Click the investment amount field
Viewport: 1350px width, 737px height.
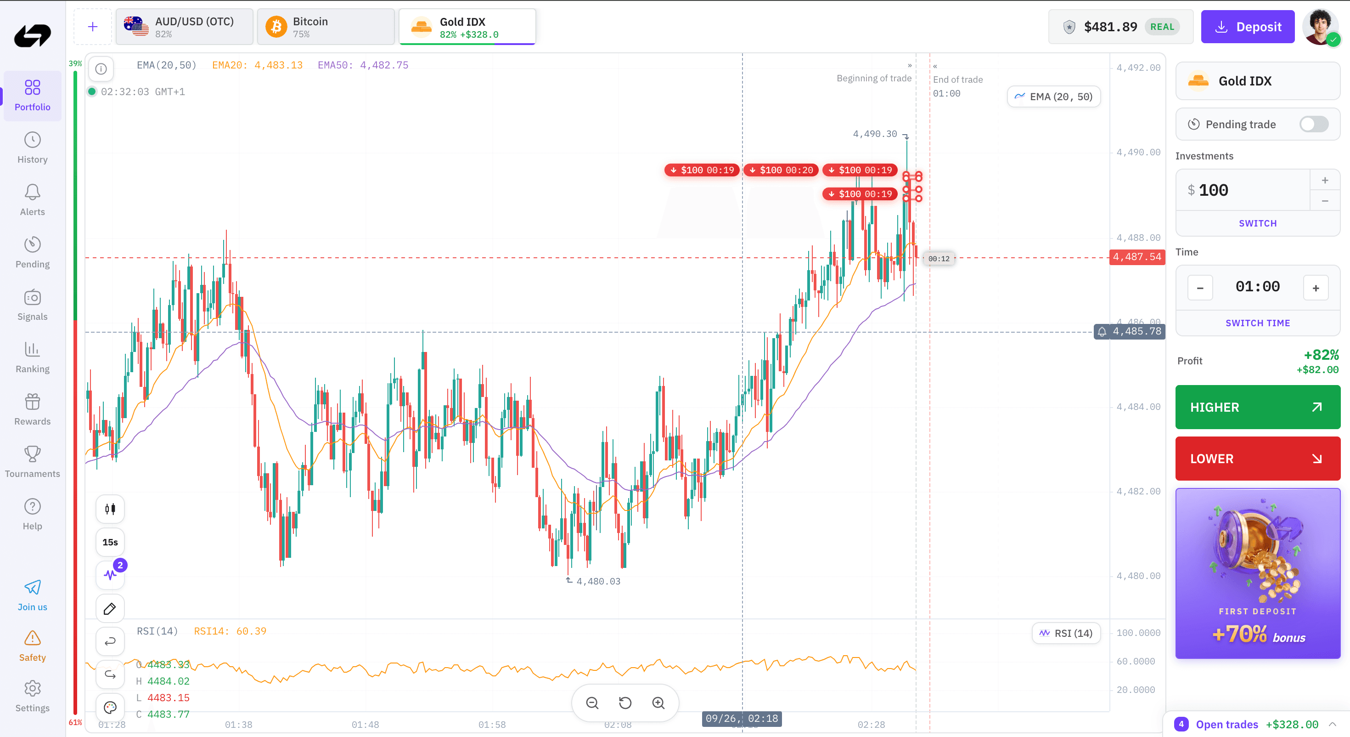(1243, 190)
